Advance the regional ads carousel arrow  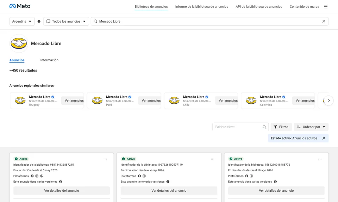(x=329, y=100)
